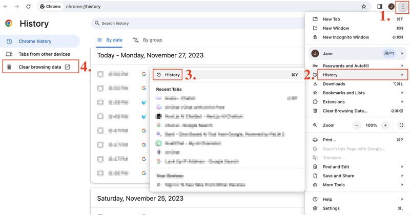
Task: Enter fullscreen using the zoom fullscreen icon
Action: [401, 125]
